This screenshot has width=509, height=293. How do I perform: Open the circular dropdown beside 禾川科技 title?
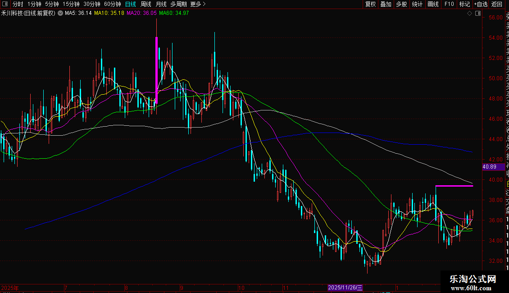[x=60, y=14]
